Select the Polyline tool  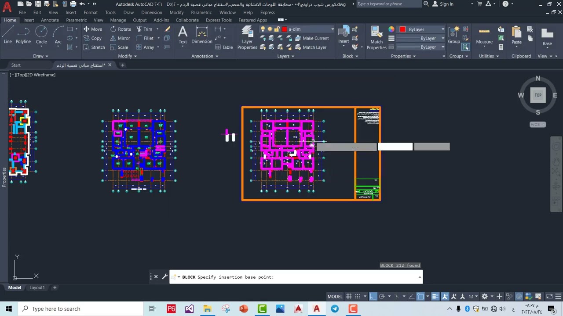click(23, 35)
